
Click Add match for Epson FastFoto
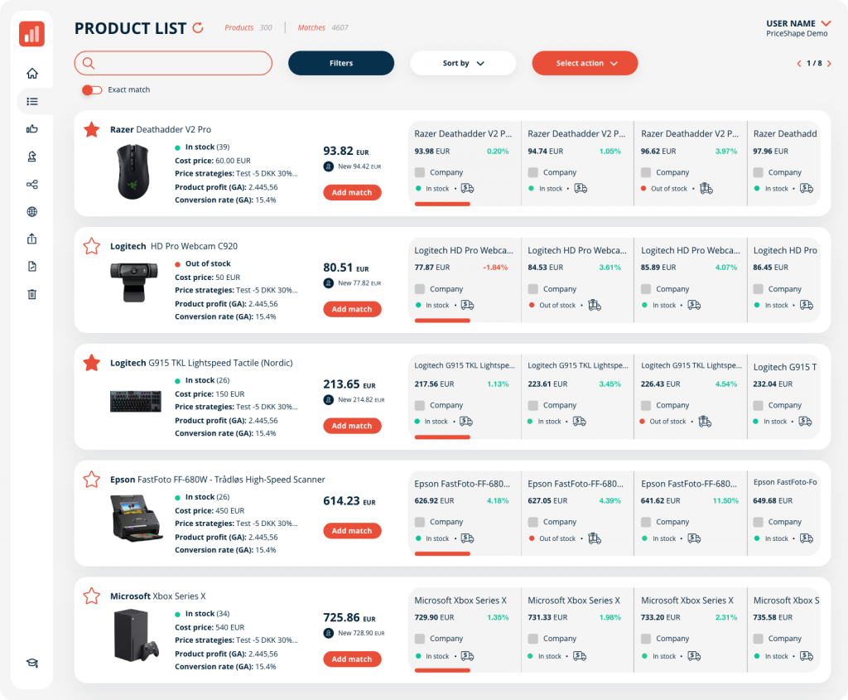[352, 531]
